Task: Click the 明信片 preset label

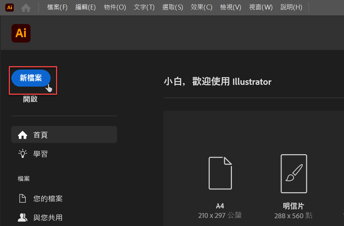Action: [294, 206]
